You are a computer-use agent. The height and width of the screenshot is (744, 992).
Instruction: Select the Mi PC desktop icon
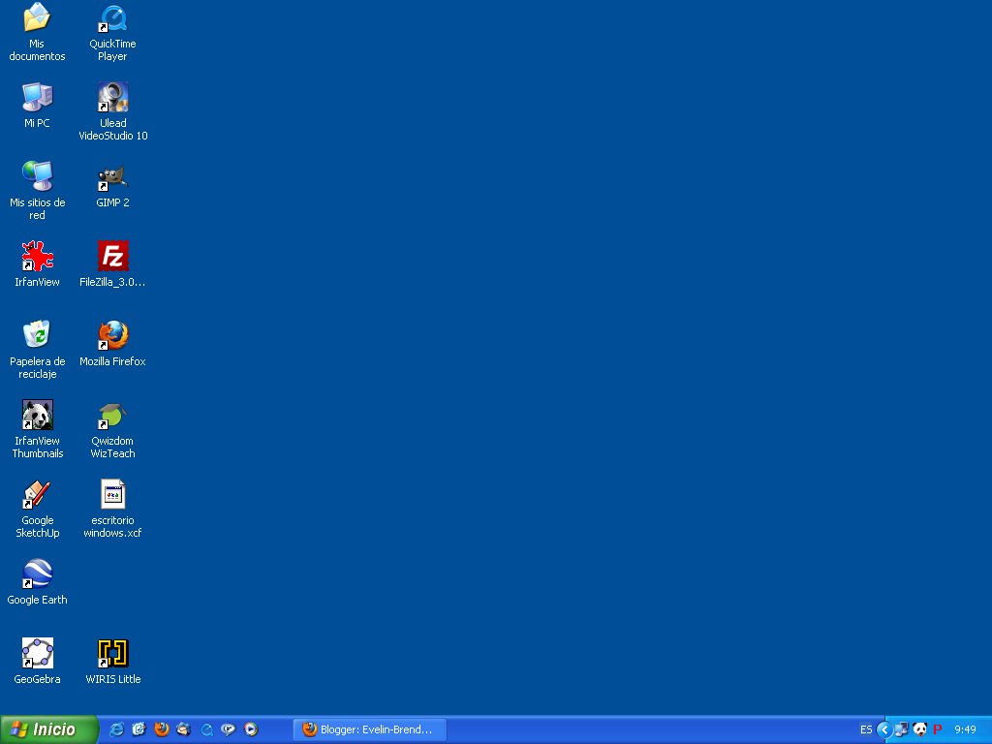click(x=37, y=97)
